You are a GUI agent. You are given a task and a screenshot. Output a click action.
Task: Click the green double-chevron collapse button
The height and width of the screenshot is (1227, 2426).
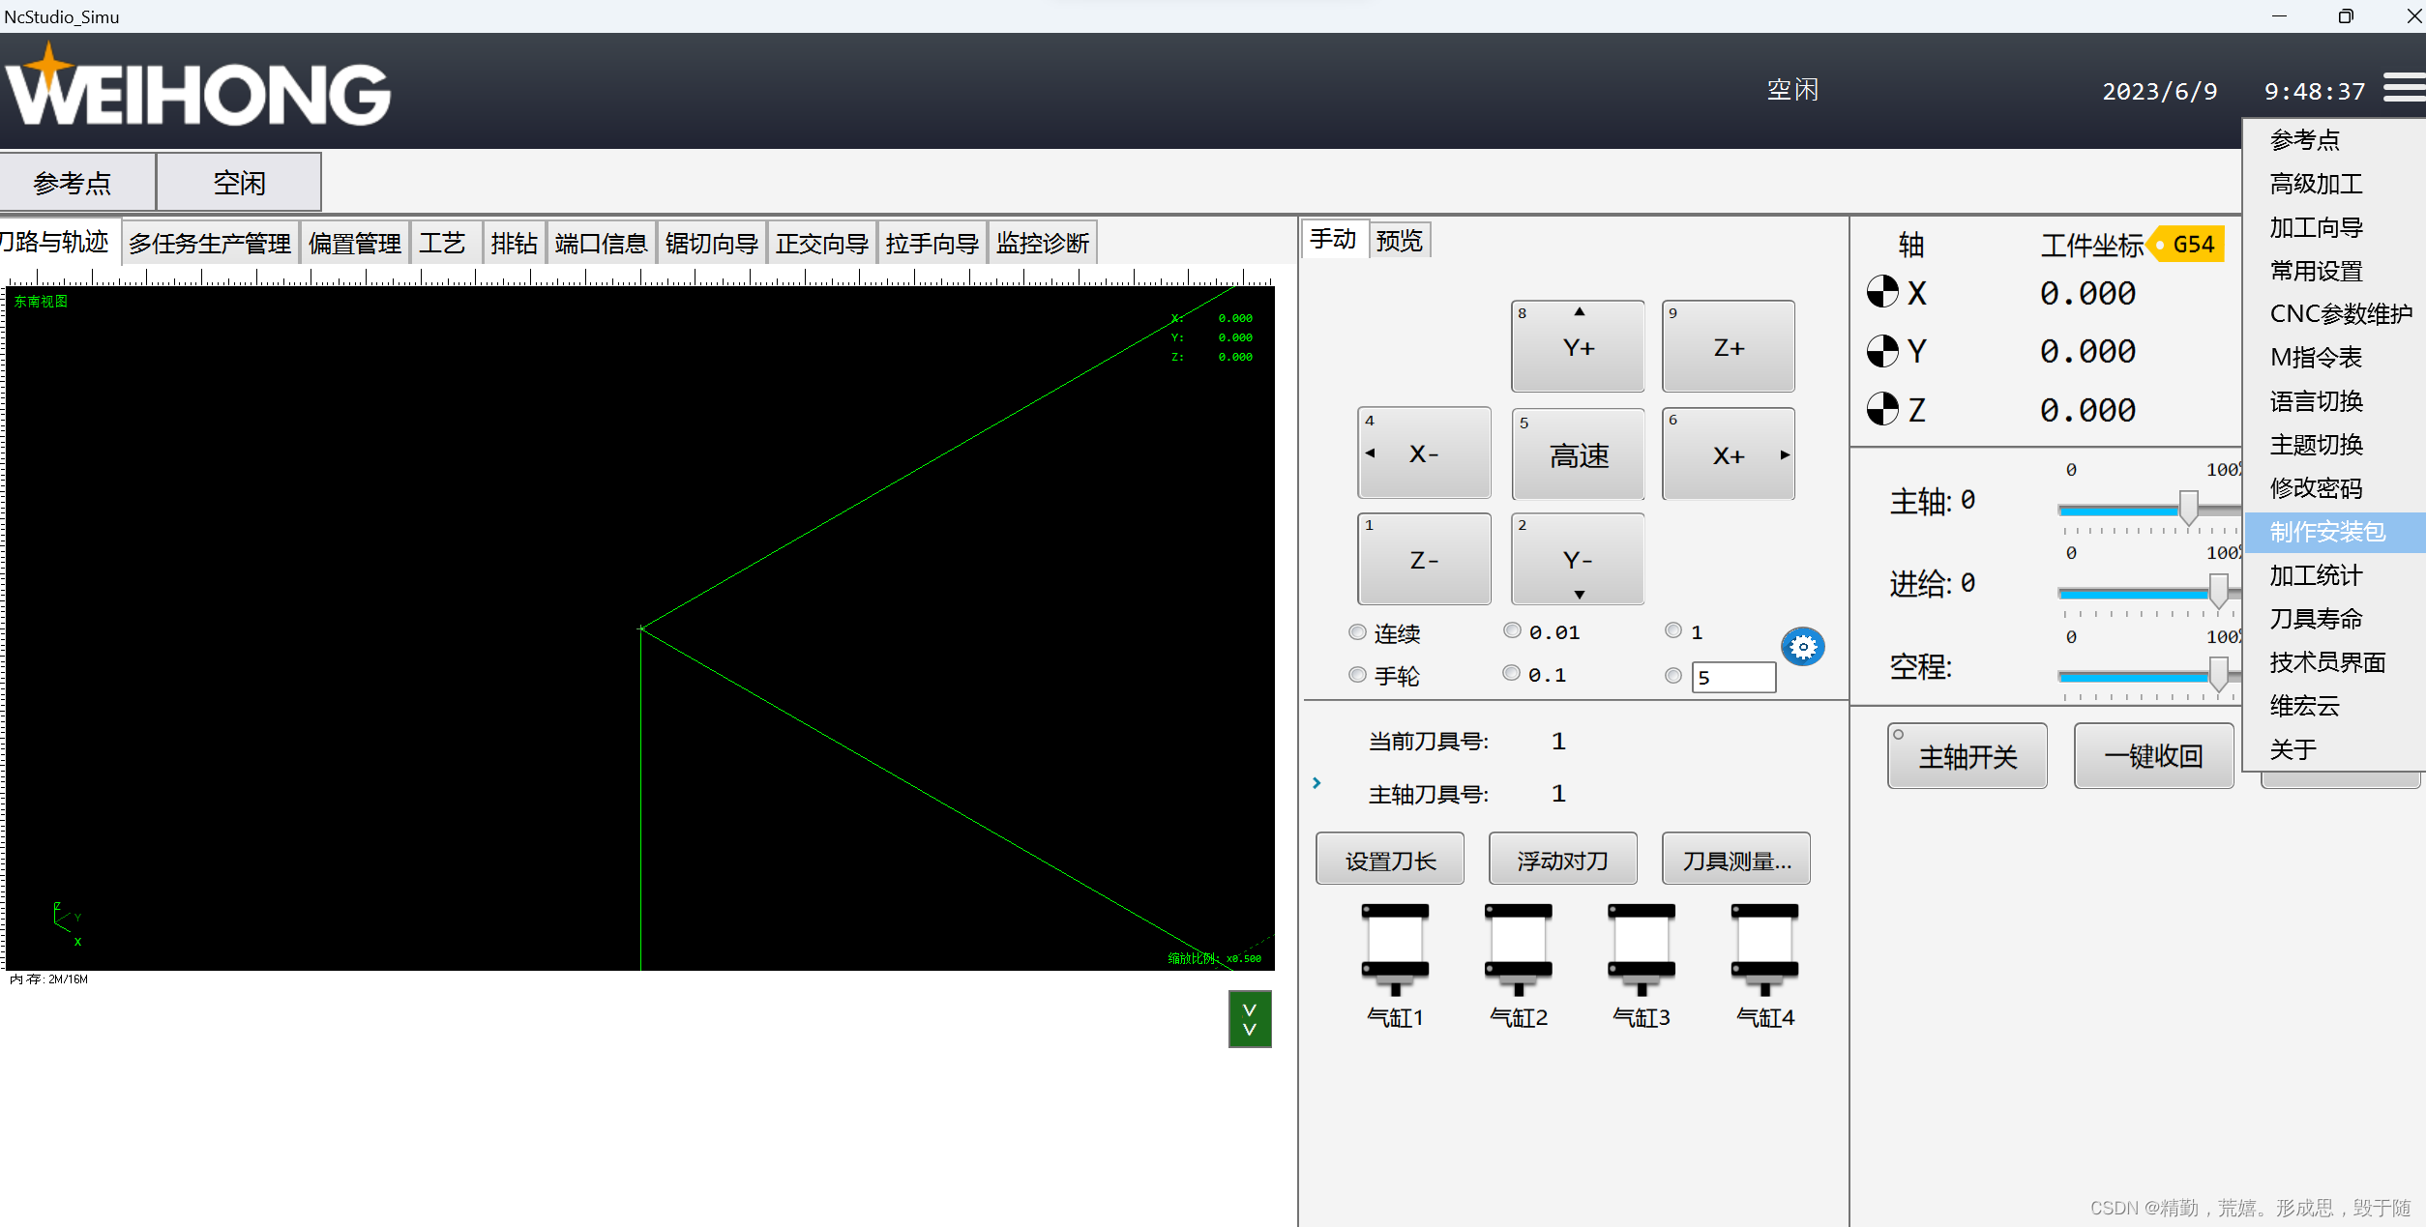(x=1249, y=1019)
